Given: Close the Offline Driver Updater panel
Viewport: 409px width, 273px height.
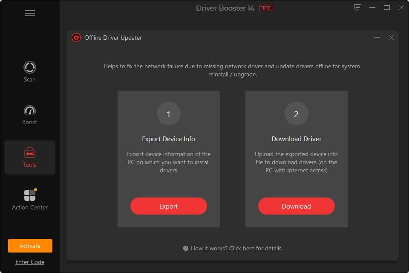Looking at the screenshot, I should click(391, 38).
